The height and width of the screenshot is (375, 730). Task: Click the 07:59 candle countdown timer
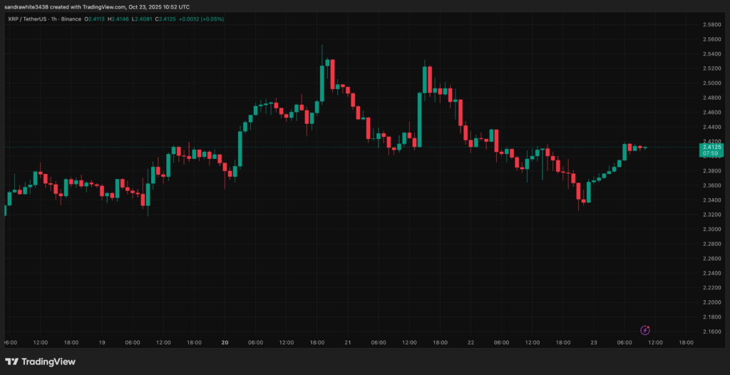point(711,153)
